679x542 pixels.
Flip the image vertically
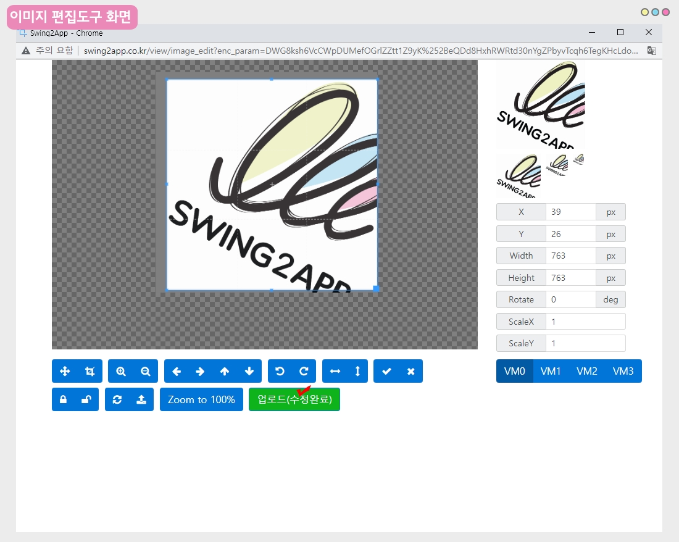click(x=357, y=371)
